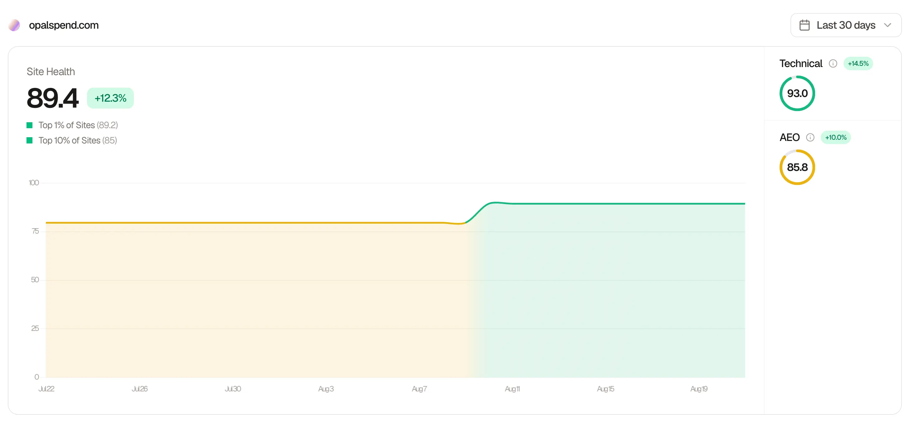The height and width of the screenshot is (426, 914).
Task: Click the Jul 26 x-axis date label
Action: coord(139,389)
